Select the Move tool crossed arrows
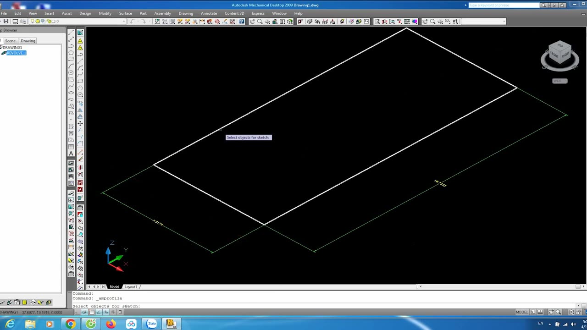This screenshot has width=587, height=330. (80, 124)
